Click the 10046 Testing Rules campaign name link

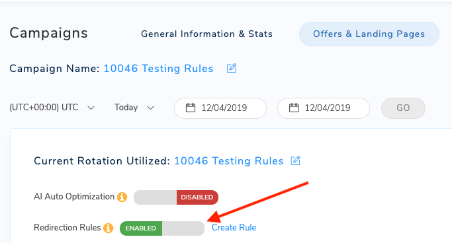click(x=158, y=69)
